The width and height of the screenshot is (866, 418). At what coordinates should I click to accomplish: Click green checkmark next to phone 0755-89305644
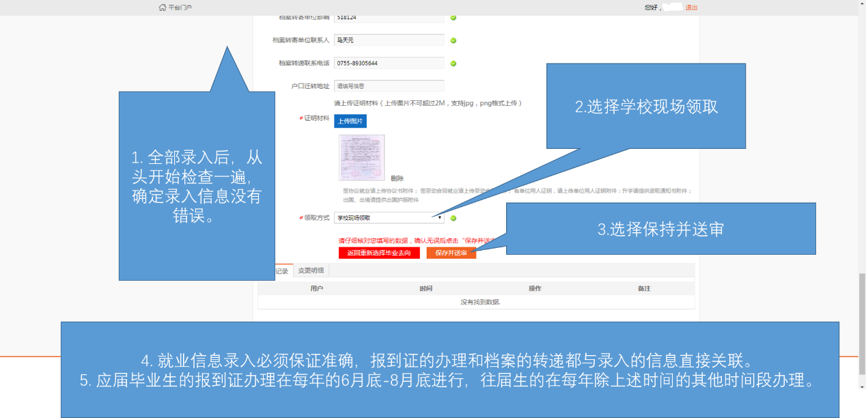[453, 64]
